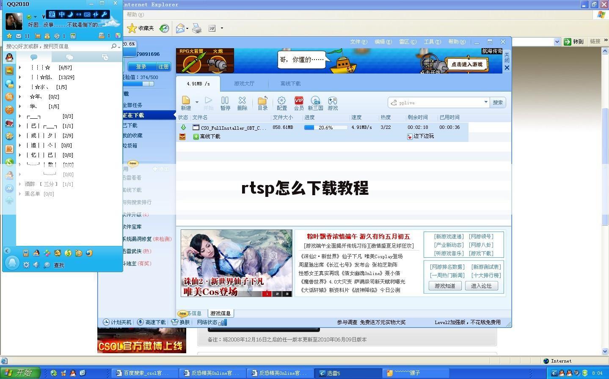The width and height of the screenshot is (609, 379).
Task: Open the QQ online status dropdown arrow
Action: click(35, 17)
